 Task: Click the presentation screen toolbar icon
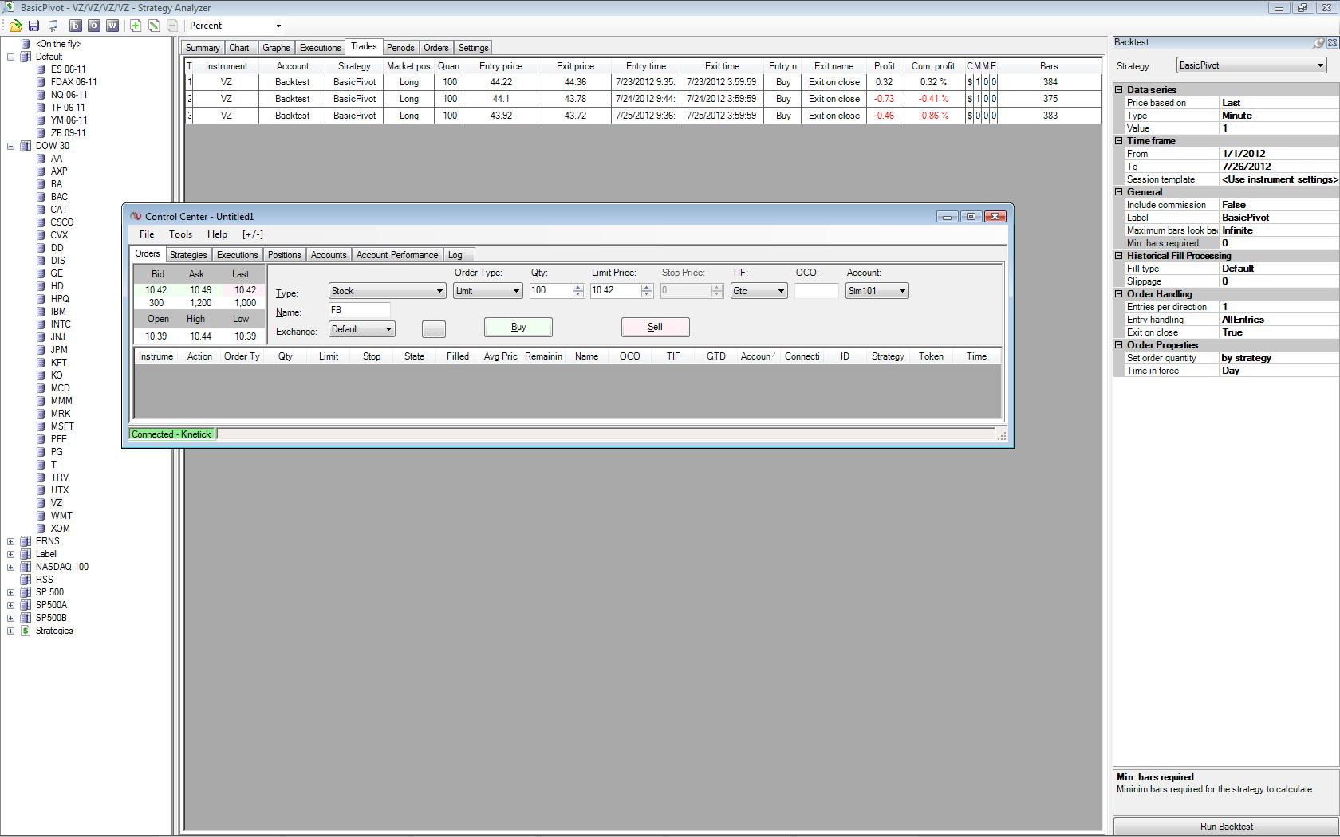[x=53, y=26]
